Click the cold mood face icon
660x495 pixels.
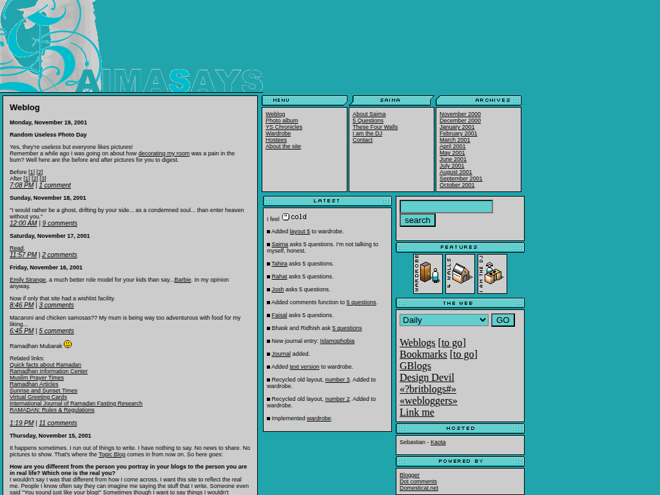(x=286, y=217)
